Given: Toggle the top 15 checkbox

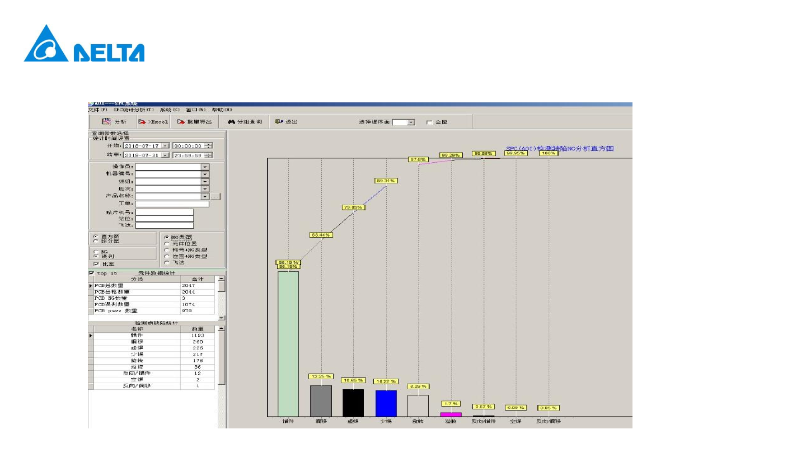Looking at the screenshot, I should (92, 273).
